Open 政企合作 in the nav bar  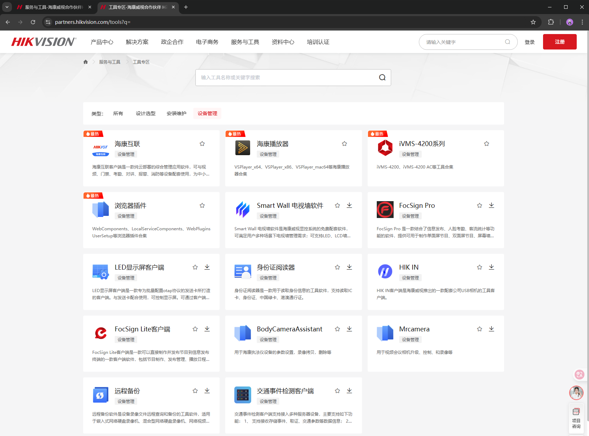tap(172, 42)
